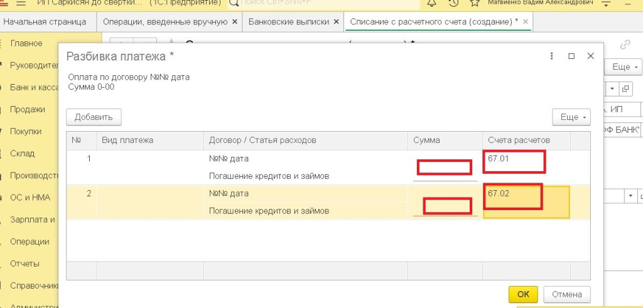The image size is (643, 308).
Task: Open the Главное section
Action: 26,43
